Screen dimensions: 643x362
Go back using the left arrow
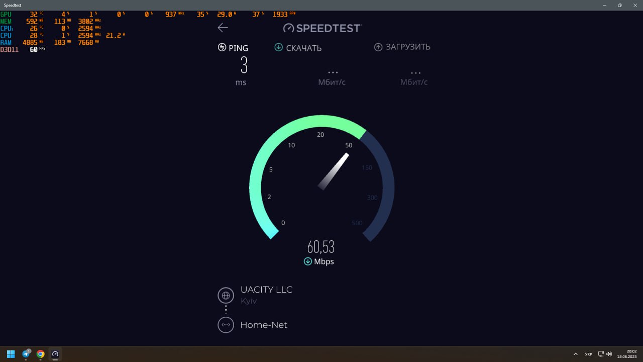click(x=223, y=28)
